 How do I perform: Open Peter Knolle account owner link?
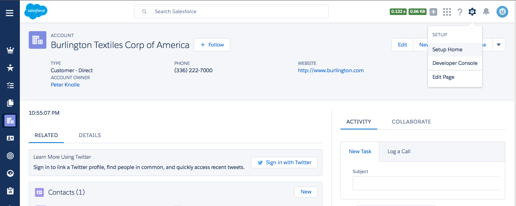click(65, 85)
